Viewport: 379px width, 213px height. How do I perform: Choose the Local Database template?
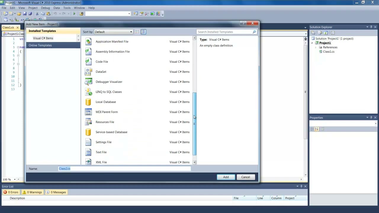(x=137, y=102)
